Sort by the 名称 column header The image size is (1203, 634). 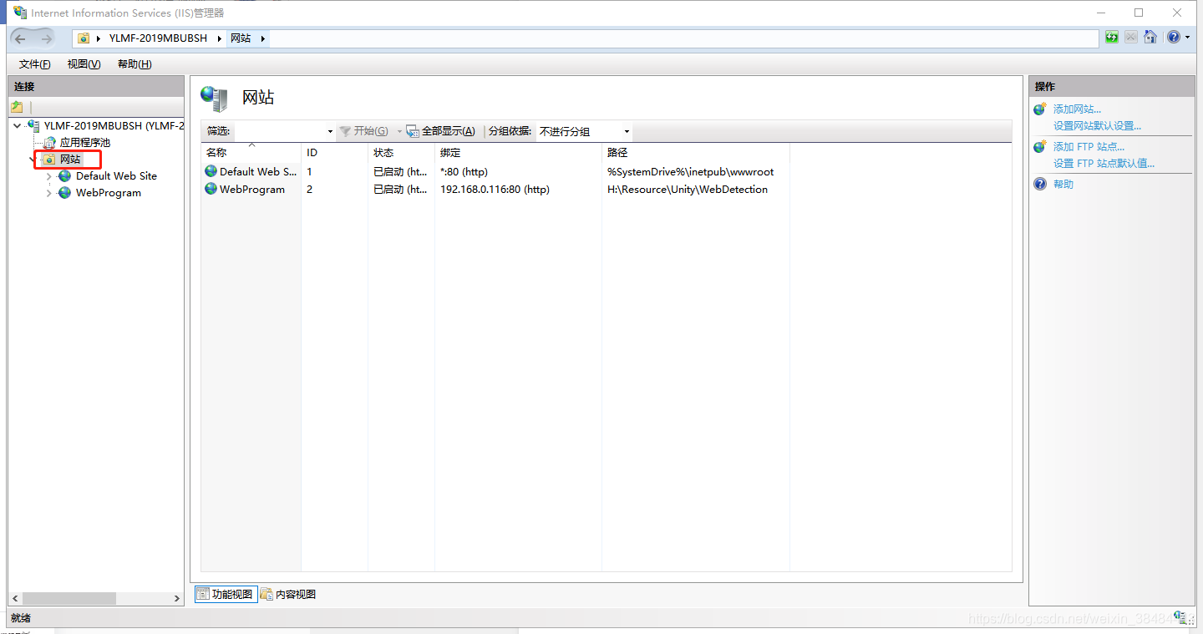coord(251,152)
